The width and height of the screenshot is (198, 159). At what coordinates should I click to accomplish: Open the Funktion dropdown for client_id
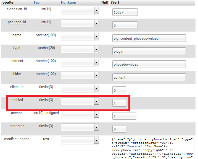click(80, 88)
